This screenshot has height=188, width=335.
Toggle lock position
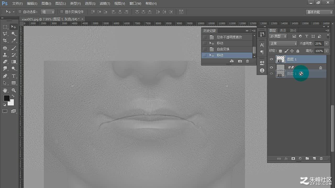[x=292, y=51]
